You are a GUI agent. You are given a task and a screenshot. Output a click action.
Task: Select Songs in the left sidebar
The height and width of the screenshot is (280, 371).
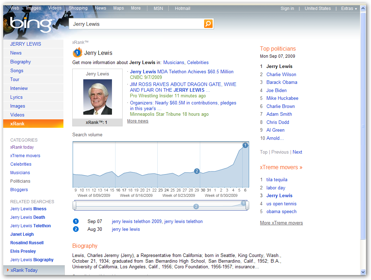click(x=33, y=71)
